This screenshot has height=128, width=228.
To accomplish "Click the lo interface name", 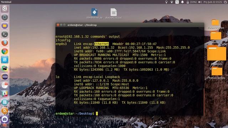I will (57, 77).
